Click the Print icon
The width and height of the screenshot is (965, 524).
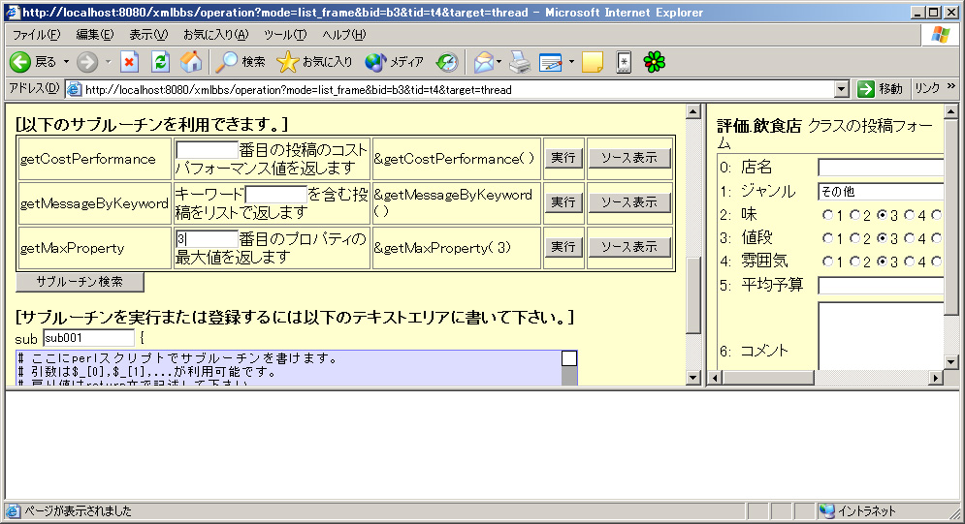tap(520, 62)
